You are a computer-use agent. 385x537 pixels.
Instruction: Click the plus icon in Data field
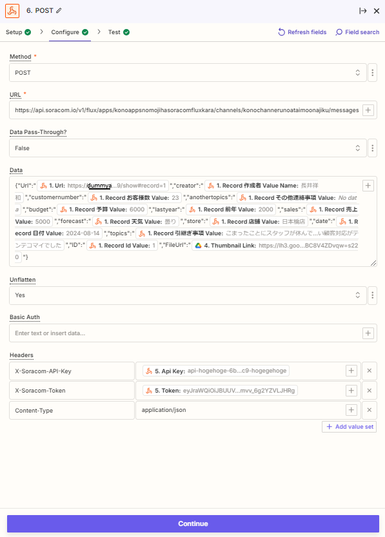pyautogui.click(x=368, y=186)
